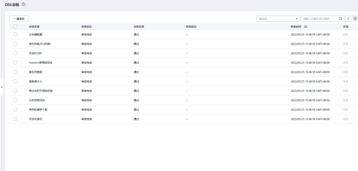Click 通过 result in 复制表大小 row
358x171 pixels.
[x=136, y=81]
